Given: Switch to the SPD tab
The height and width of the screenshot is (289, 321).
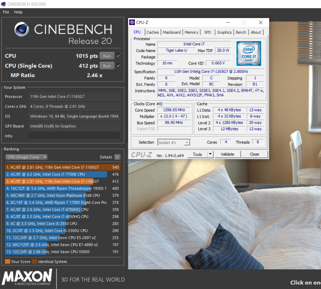Looking at the screenshot, I should point(207,32).
